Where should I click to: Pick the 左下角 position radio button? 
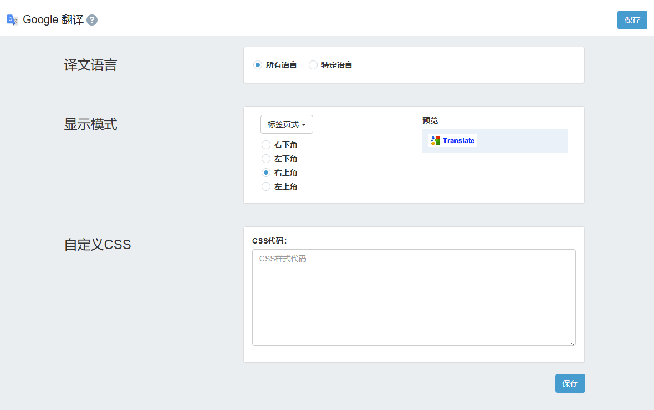266,159
